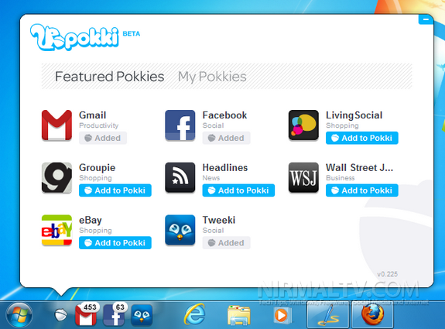The image size is (445, 329).
Task: Click the Wall Street Journal WSJ icon
Action: coord(303,178)
